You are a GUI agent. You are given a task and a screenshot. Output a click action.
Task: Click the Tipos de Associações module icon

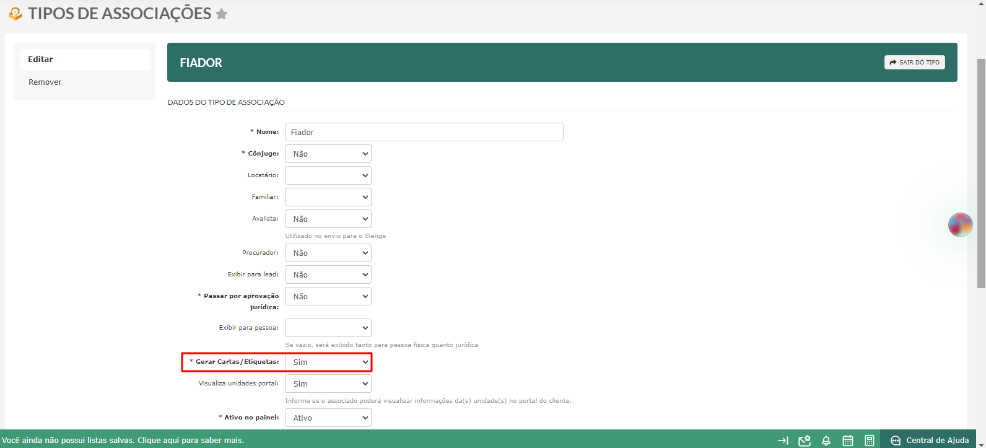[15, 13]
